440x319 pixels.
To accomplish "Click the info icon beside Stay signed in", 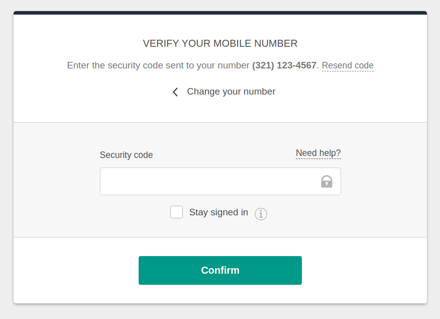I will (x=261, y=214).
